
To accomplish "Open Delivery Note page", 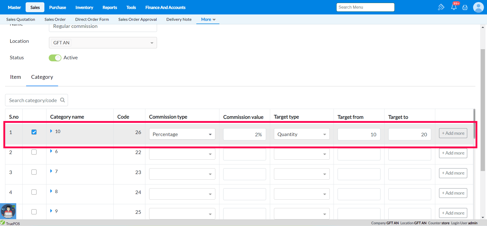I will [179, 19].
